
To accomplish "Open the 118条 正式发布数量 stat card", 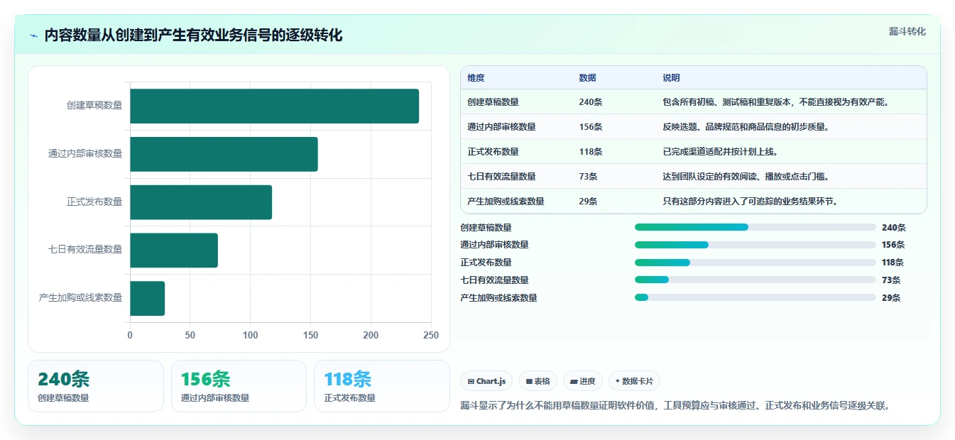I will [382, 386].
